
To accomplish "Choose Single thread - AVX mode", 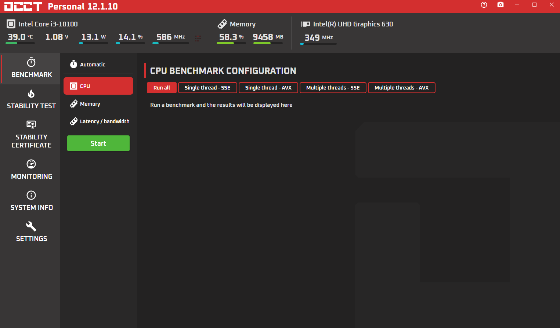I will [268, 88].
